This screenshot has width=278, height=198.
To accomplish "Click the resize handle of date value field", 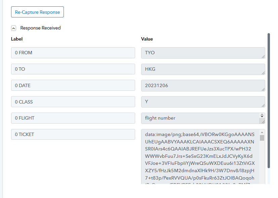I will pyautogui.click(x=263, y=89).
